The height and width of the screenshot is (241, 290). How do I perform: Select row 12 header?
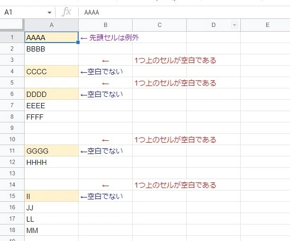click(12, 162)
